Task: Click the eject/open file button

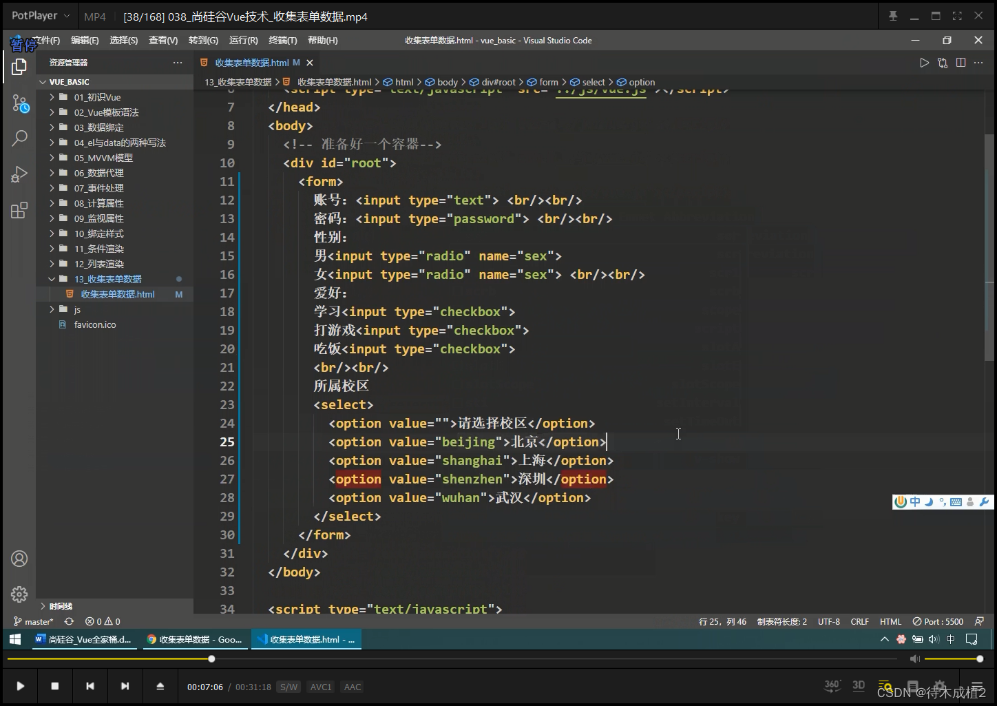Action: tap(160, 686)
